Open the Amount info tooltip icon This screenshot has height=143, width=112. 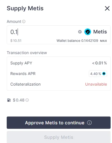pos(24,21)
